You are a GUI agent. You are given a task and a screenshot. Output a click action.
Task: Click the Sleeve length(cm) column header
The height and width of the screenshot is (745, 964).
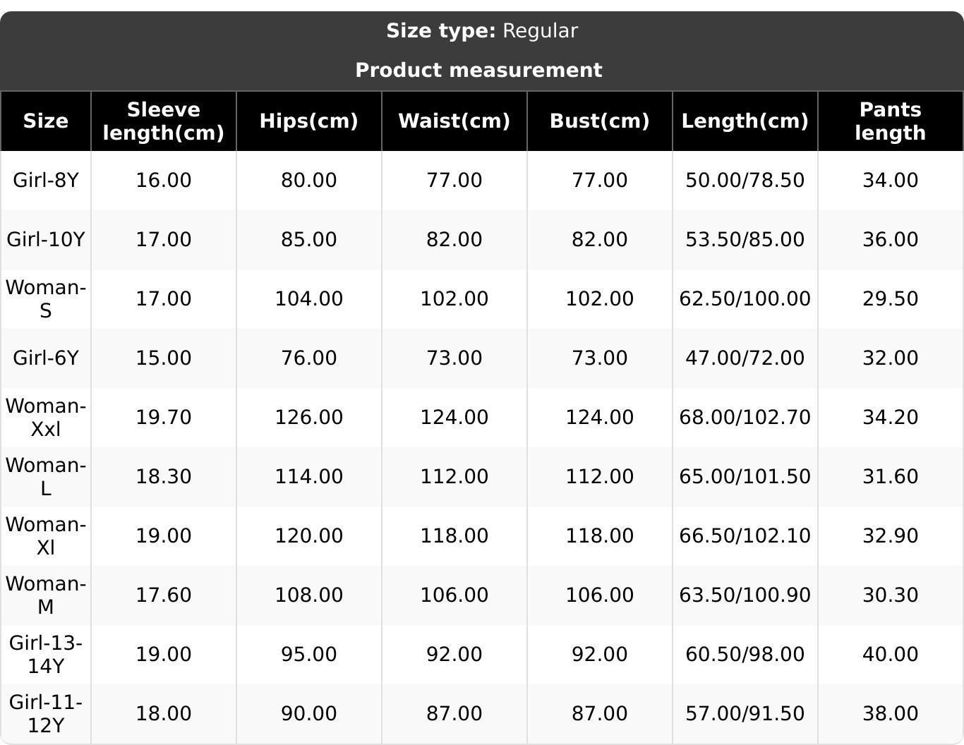point(164,121)
